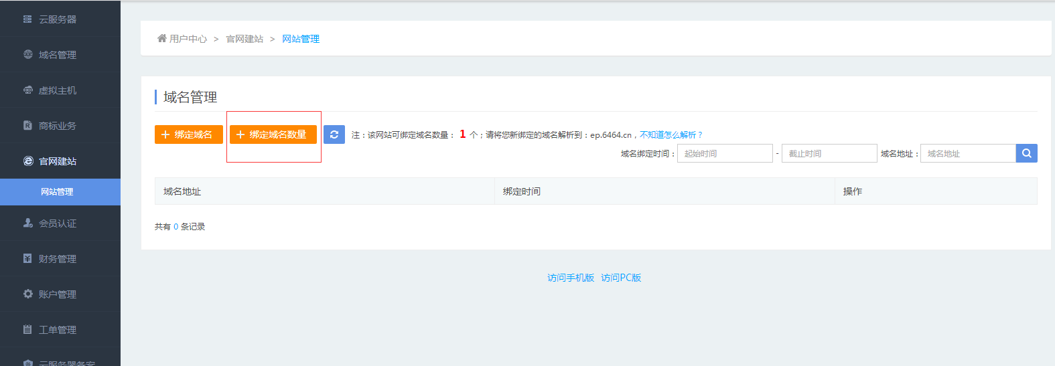Open 云服务器 in the sidebar
The width and height of the screenshot is (1055, 366).
pos(57,19)
